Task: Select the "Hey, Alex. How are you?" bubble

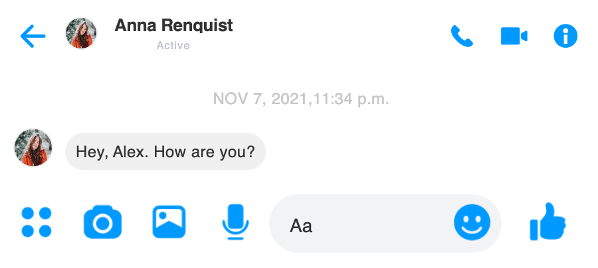Action: pyautogui.click(x=165, y=151)
